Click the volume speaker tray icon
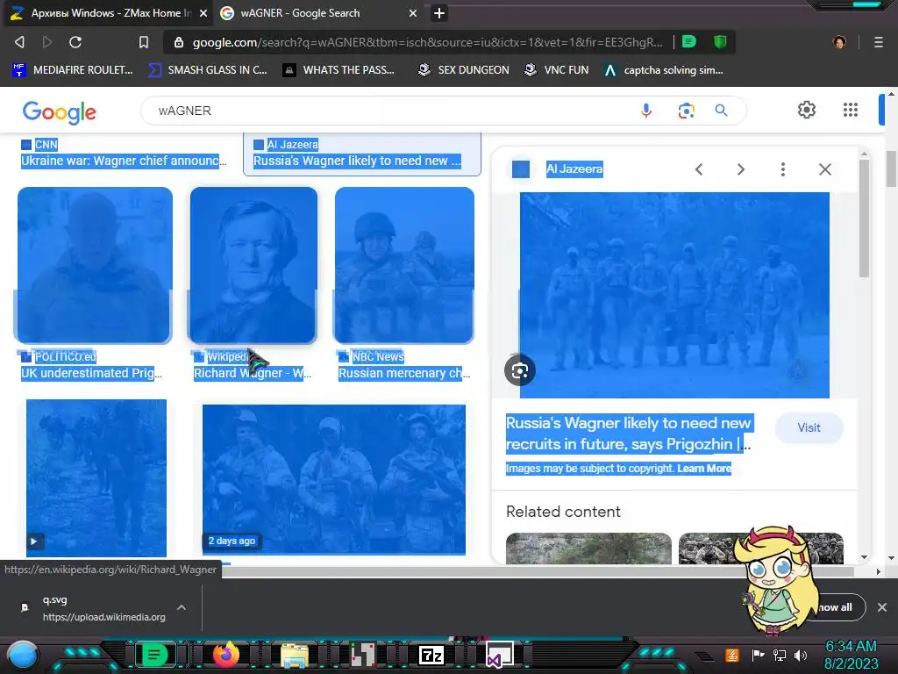Screen dimensions: 898x674 coord(800,656)
